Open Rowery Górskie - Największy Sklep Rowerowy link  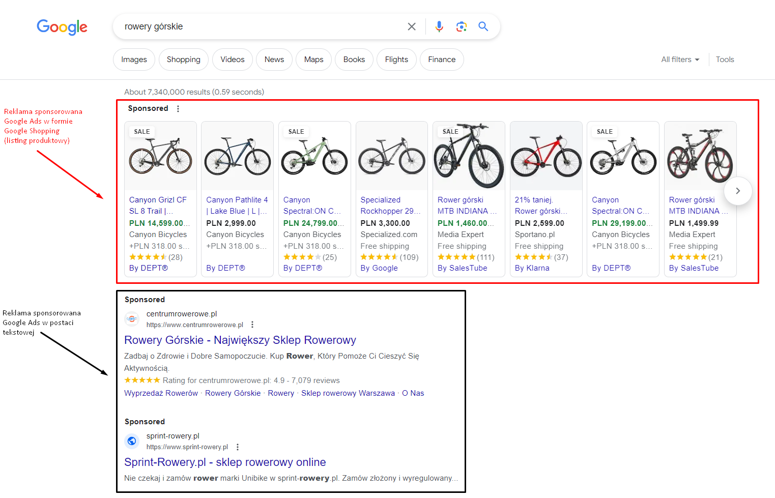pos(240,340)
